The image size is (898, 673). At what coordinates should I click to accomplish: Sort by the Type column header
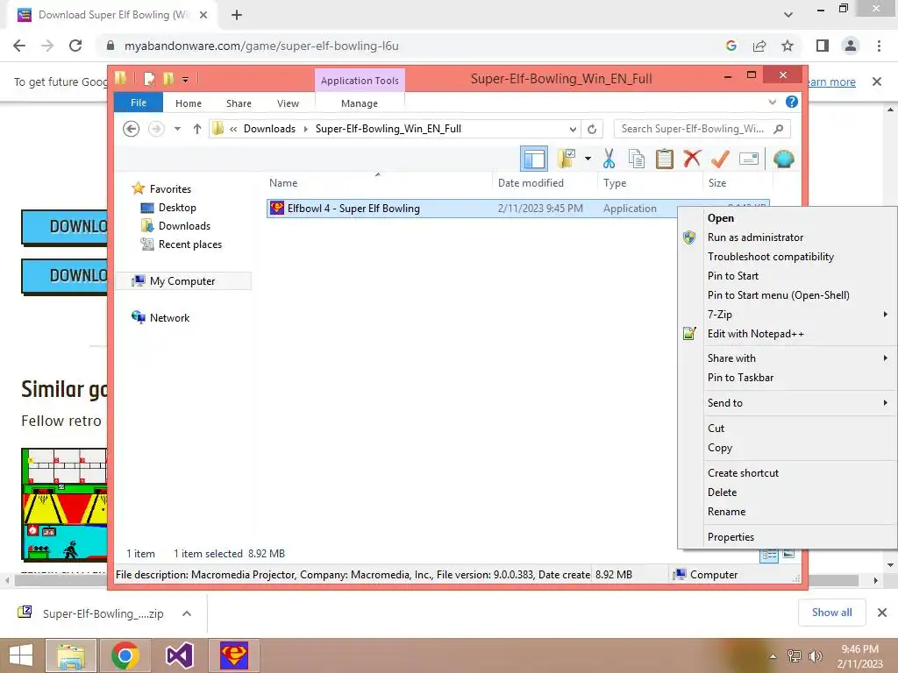pyautogui.click(x=615, y=183)
